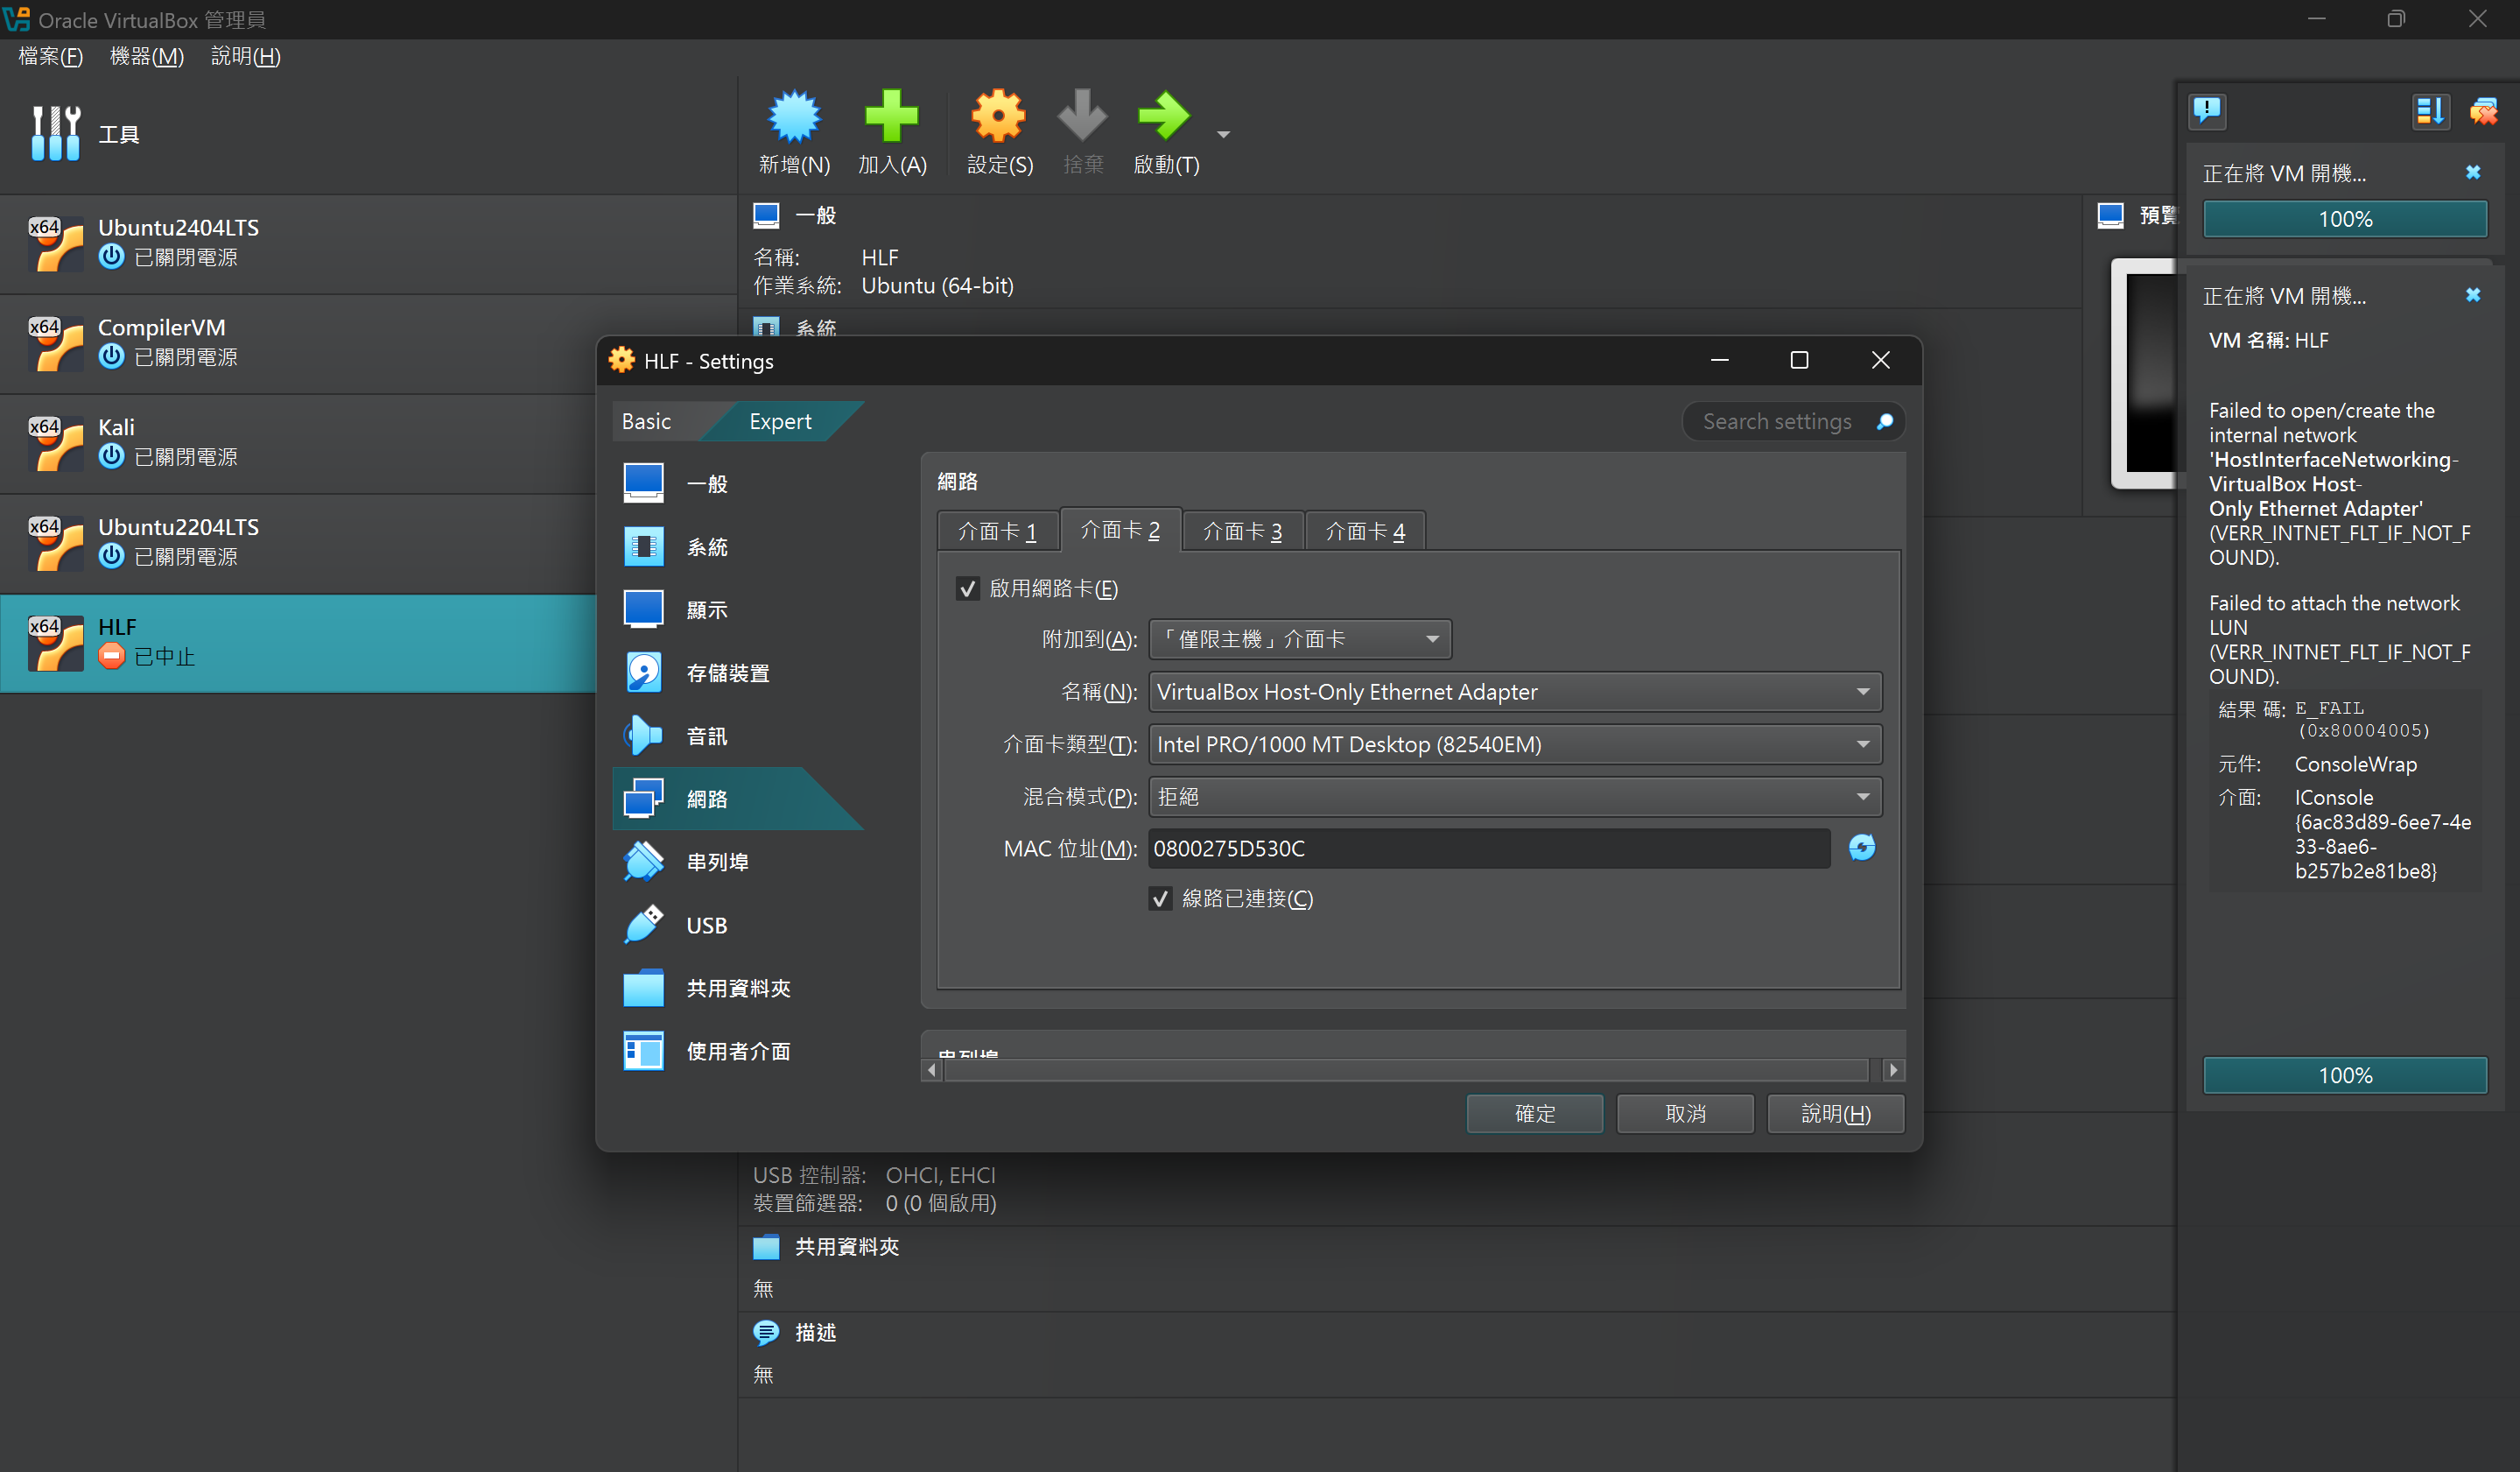The height and width of the screenshot is (1472, 2520).
Task: Open the 混合模式(P) promiscuous mode dropdown
Action: click(1515, 797)
